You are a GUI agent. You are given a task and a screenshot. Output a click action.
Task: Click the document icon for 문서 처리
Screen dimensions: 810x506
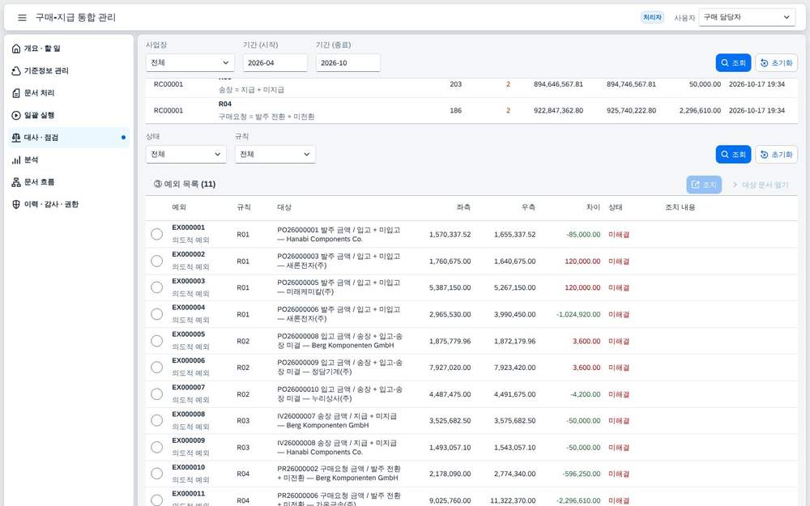pos(16,93)
